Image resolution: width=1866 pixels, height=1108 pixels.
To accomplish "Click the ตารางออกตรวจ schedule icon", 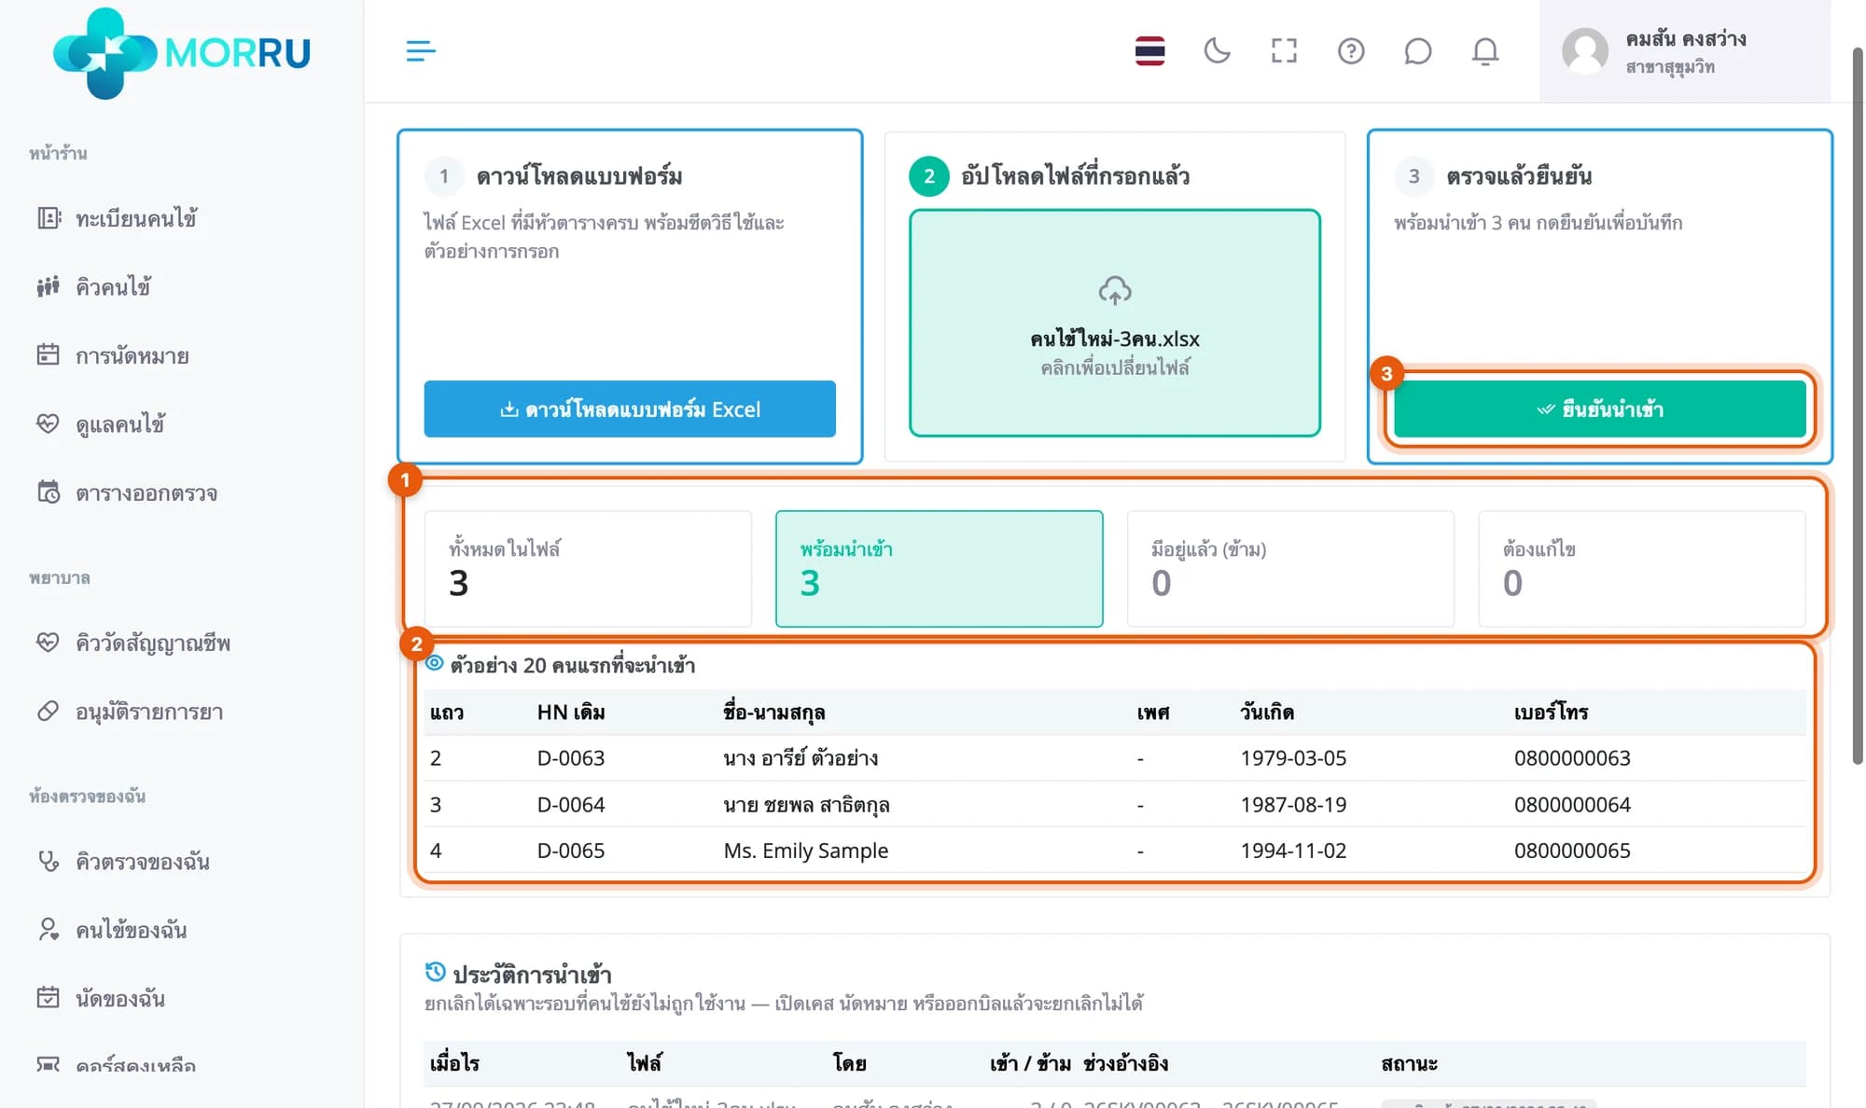I will tap(49, 492).
